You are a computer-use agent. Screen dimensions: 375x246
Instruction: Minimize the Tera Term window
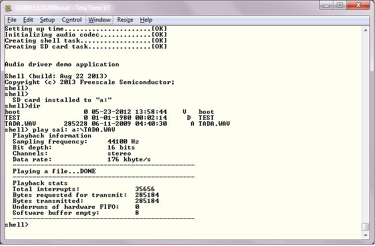[327, 5]
